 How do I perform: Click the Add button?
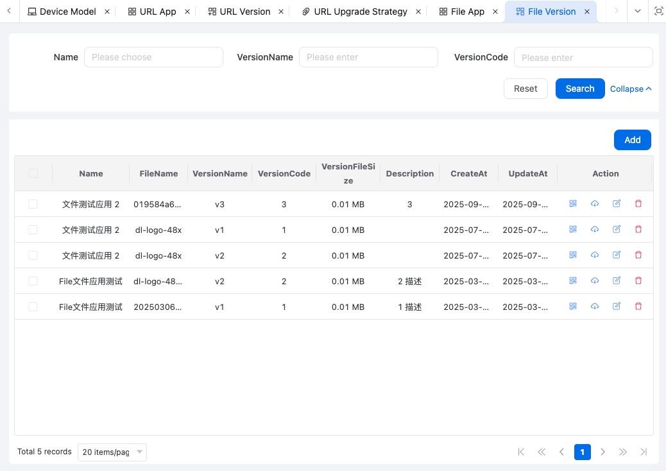pyautogui.click(x=632, y=140)
